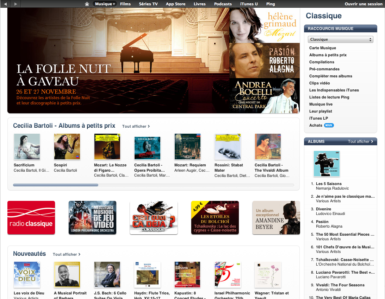Open the Sacrificium album cover

coord(27,146)
